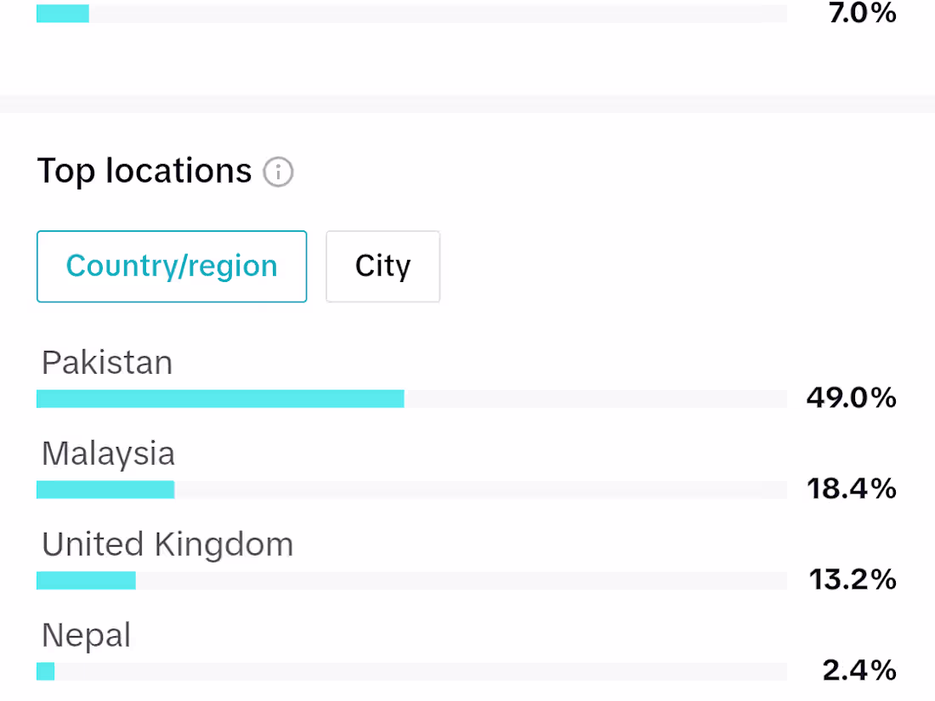Select the 49.0% value for Pakistan
The image size is (935, 701).
[851, 398]
